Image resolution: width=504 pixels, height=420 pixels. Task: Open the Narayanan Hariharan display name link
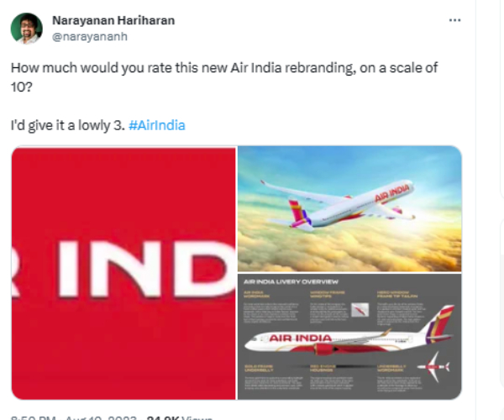pos(113,20)
